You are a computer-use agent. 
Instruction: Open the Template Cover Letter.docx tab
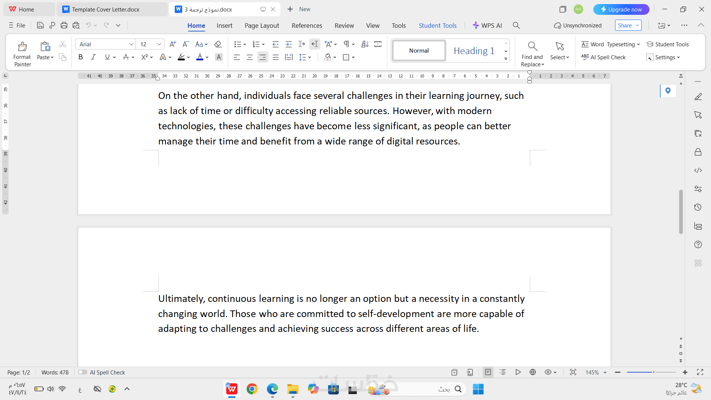point(112,9)
